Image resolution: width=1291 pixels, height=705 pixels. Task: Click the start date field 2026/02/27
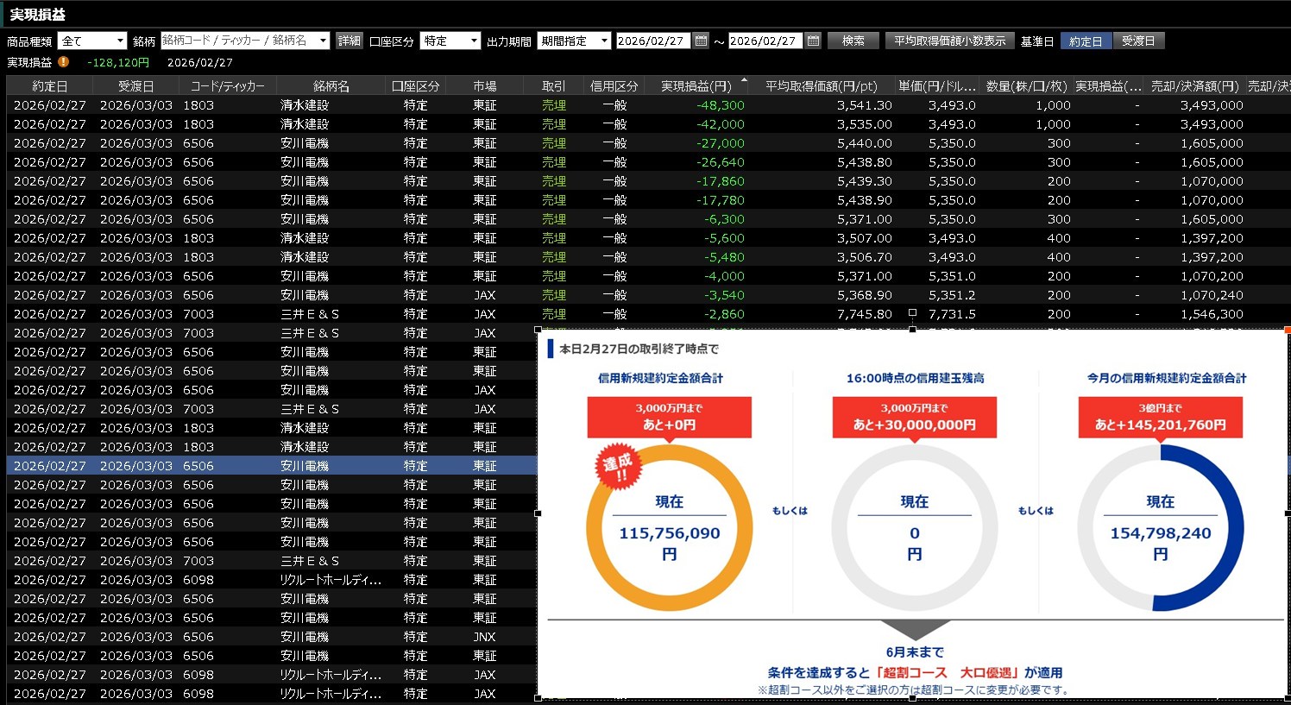pyautogui.click(x=652, y=41)
